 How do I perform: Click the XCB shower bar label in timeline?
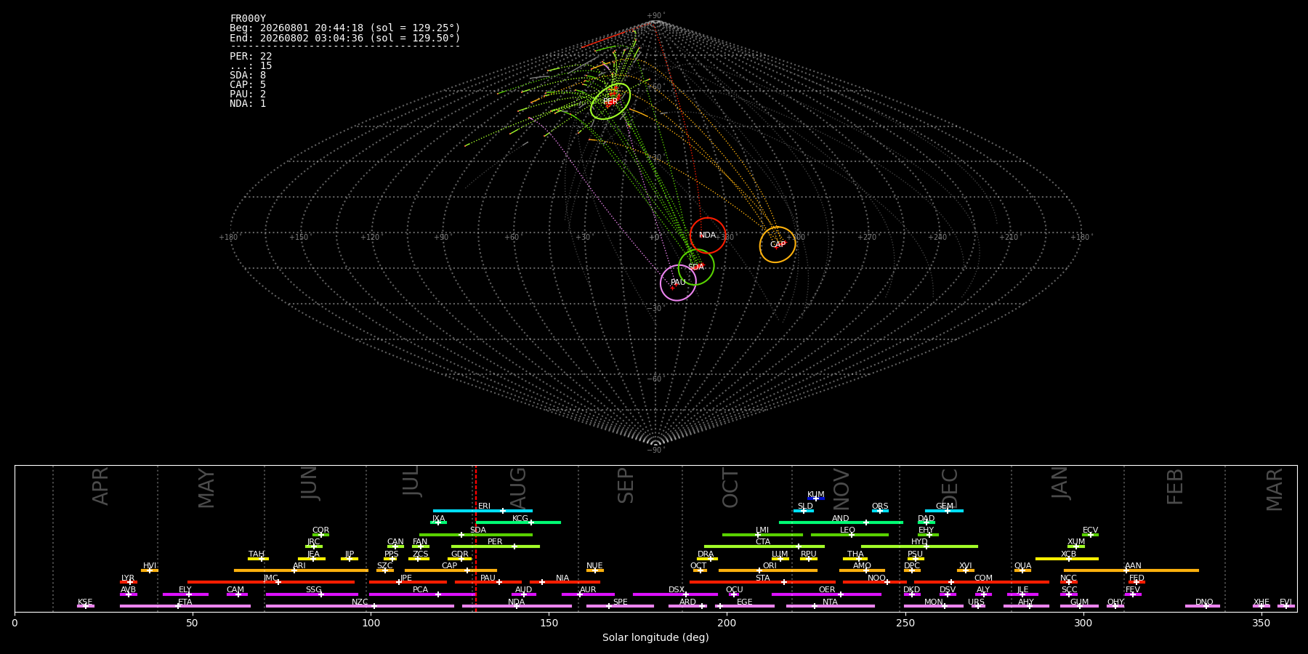tap(1068, 554)
